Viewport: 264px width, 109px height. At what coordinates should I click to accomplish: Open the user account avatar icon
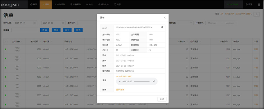[259, 5]
